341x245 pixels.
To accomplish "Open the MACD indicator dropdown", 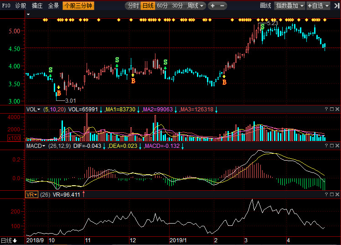I will (36, 146).
